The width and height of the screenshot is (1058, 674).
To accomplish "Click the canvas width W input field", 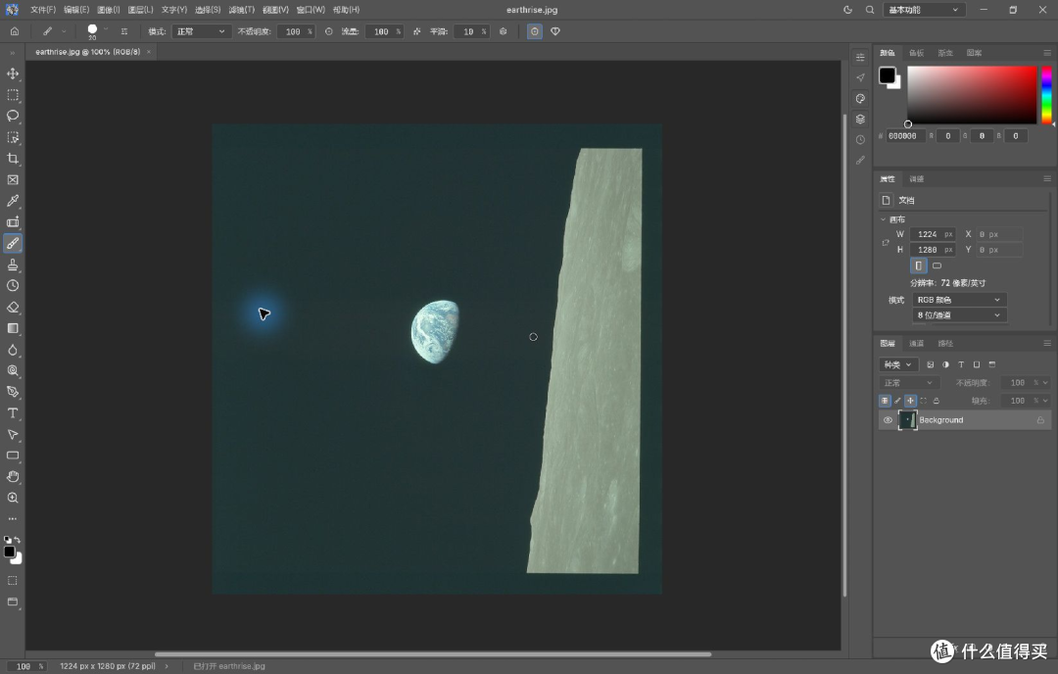I will [x=933, y=234].
